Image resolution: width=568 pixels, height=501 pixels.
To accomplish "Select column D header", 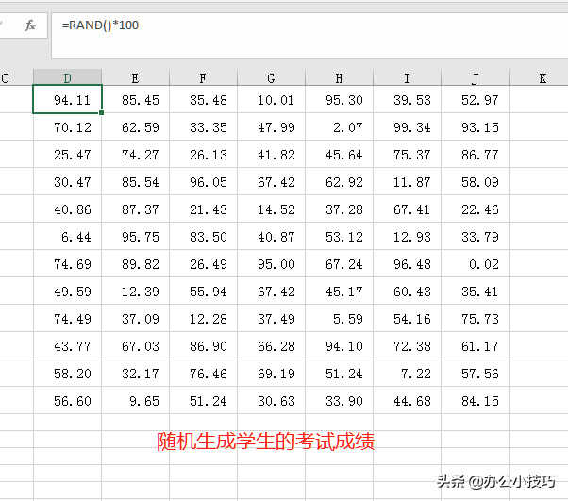I will click(67, 77).
